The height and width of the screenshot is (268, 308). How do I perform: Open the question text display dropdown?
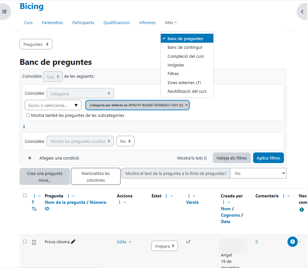[x=258, y=173]
